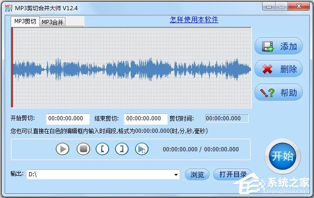Set cut start marker with left bracket button
The width and height of the screenshot is (314, 198).
click(103, 149)
